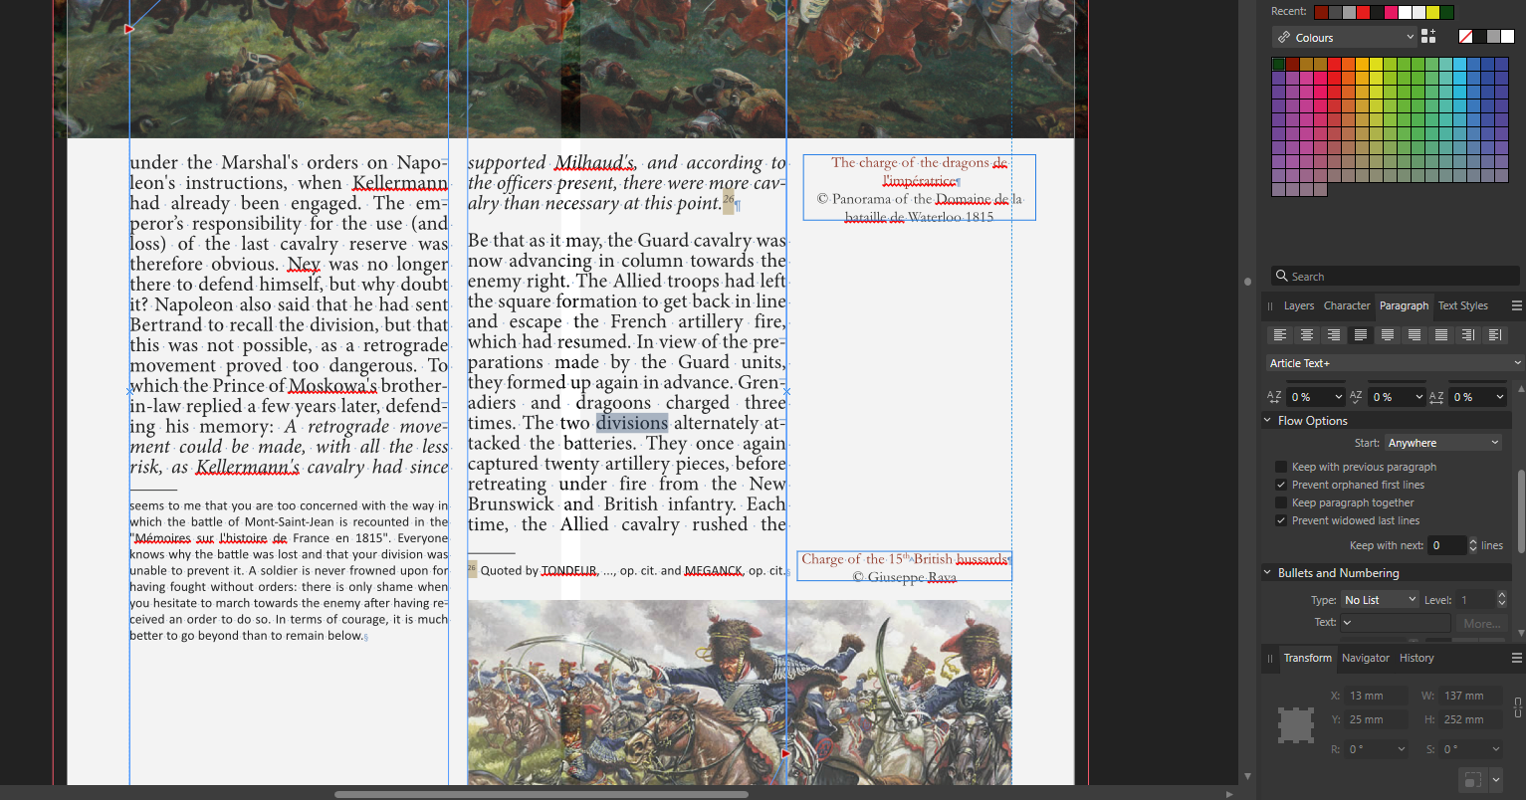Select dark green first palette swatch
The width and height of the screenshot is (1526, 800).
click(x=1278, y=64)
